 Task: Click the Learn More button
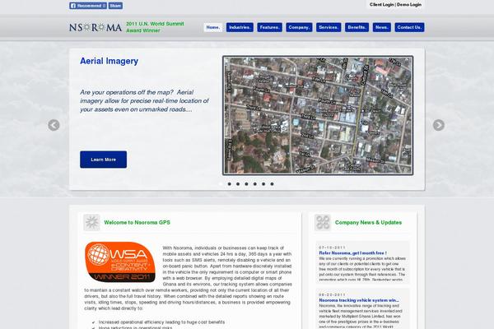[x=104, y=160]
